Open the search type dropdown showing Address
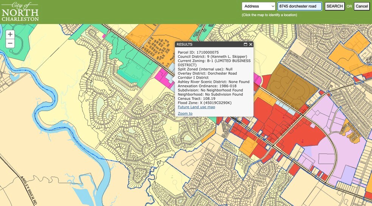The image size is (372, 206). 259,6
